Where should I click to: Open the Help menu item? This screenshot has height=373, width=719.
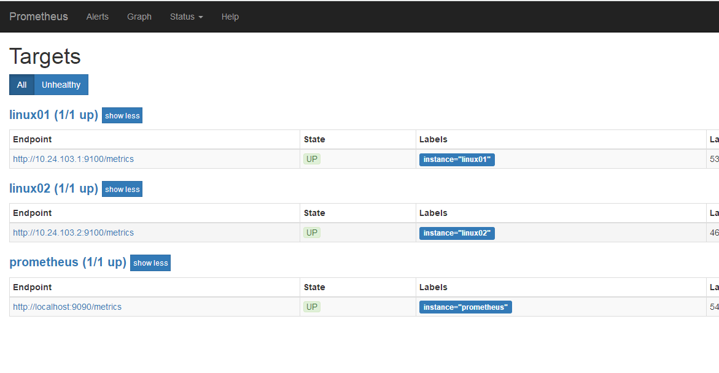(x=230, y=17)
